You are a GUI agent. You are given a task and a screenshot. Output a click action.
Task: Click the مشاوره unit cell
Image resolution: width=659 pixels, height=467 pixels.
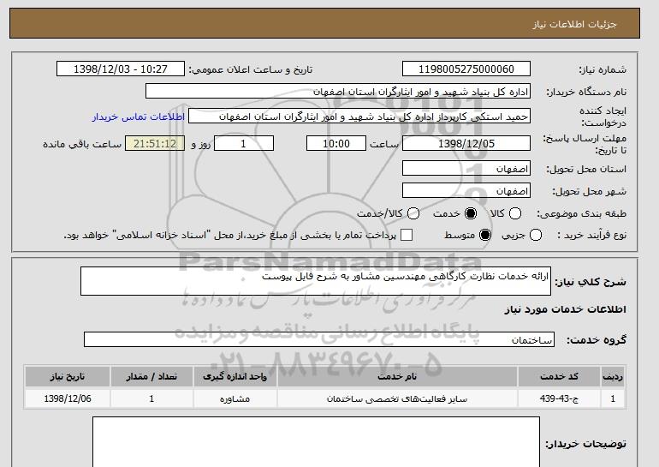click(235, 398)
